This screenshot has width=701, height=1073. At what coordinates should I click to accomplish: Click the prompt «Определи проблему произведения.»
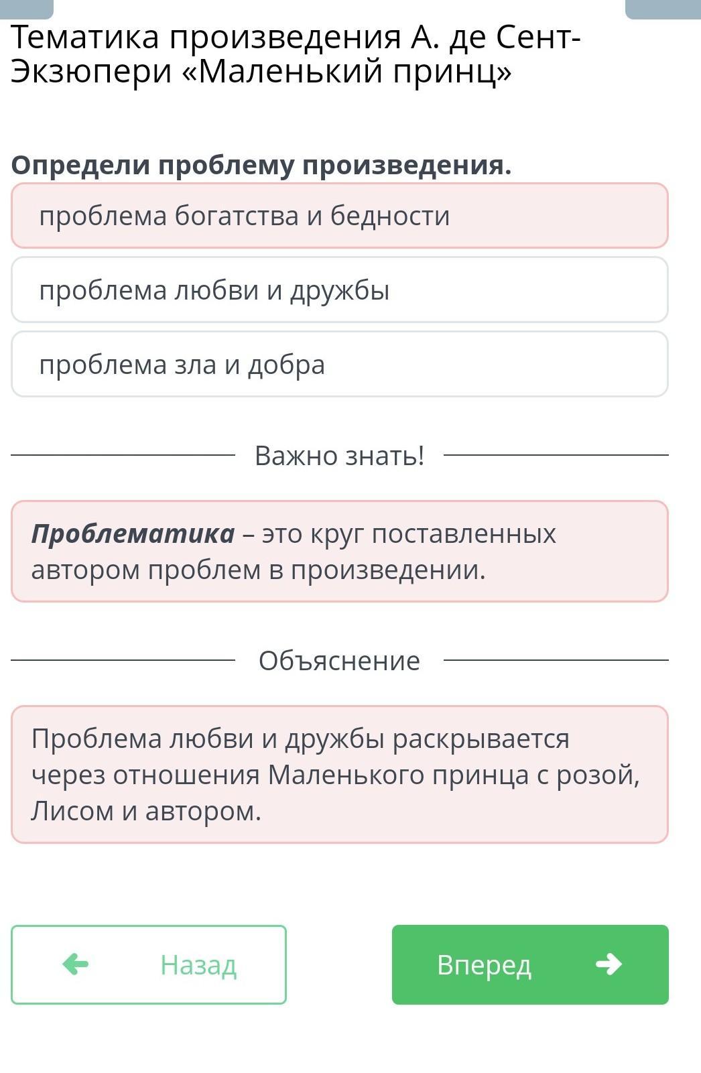(261, 165)
